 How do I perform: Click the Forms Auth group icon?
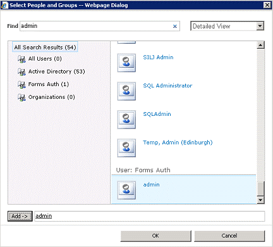pos(21,84)
